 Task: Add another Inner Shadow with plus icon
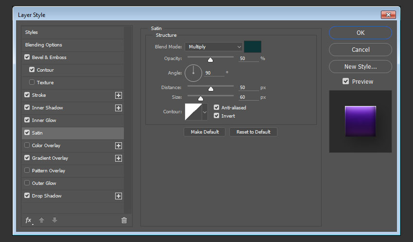point(118,108)
